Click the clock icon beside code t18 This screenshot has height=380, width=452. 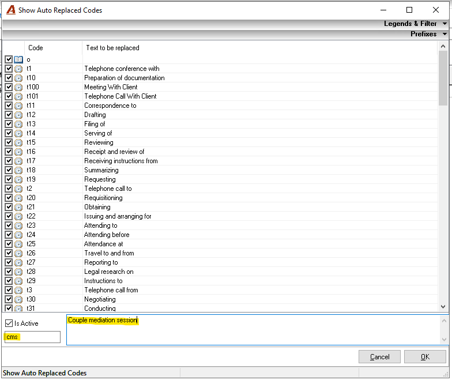[x=18, y=171]
